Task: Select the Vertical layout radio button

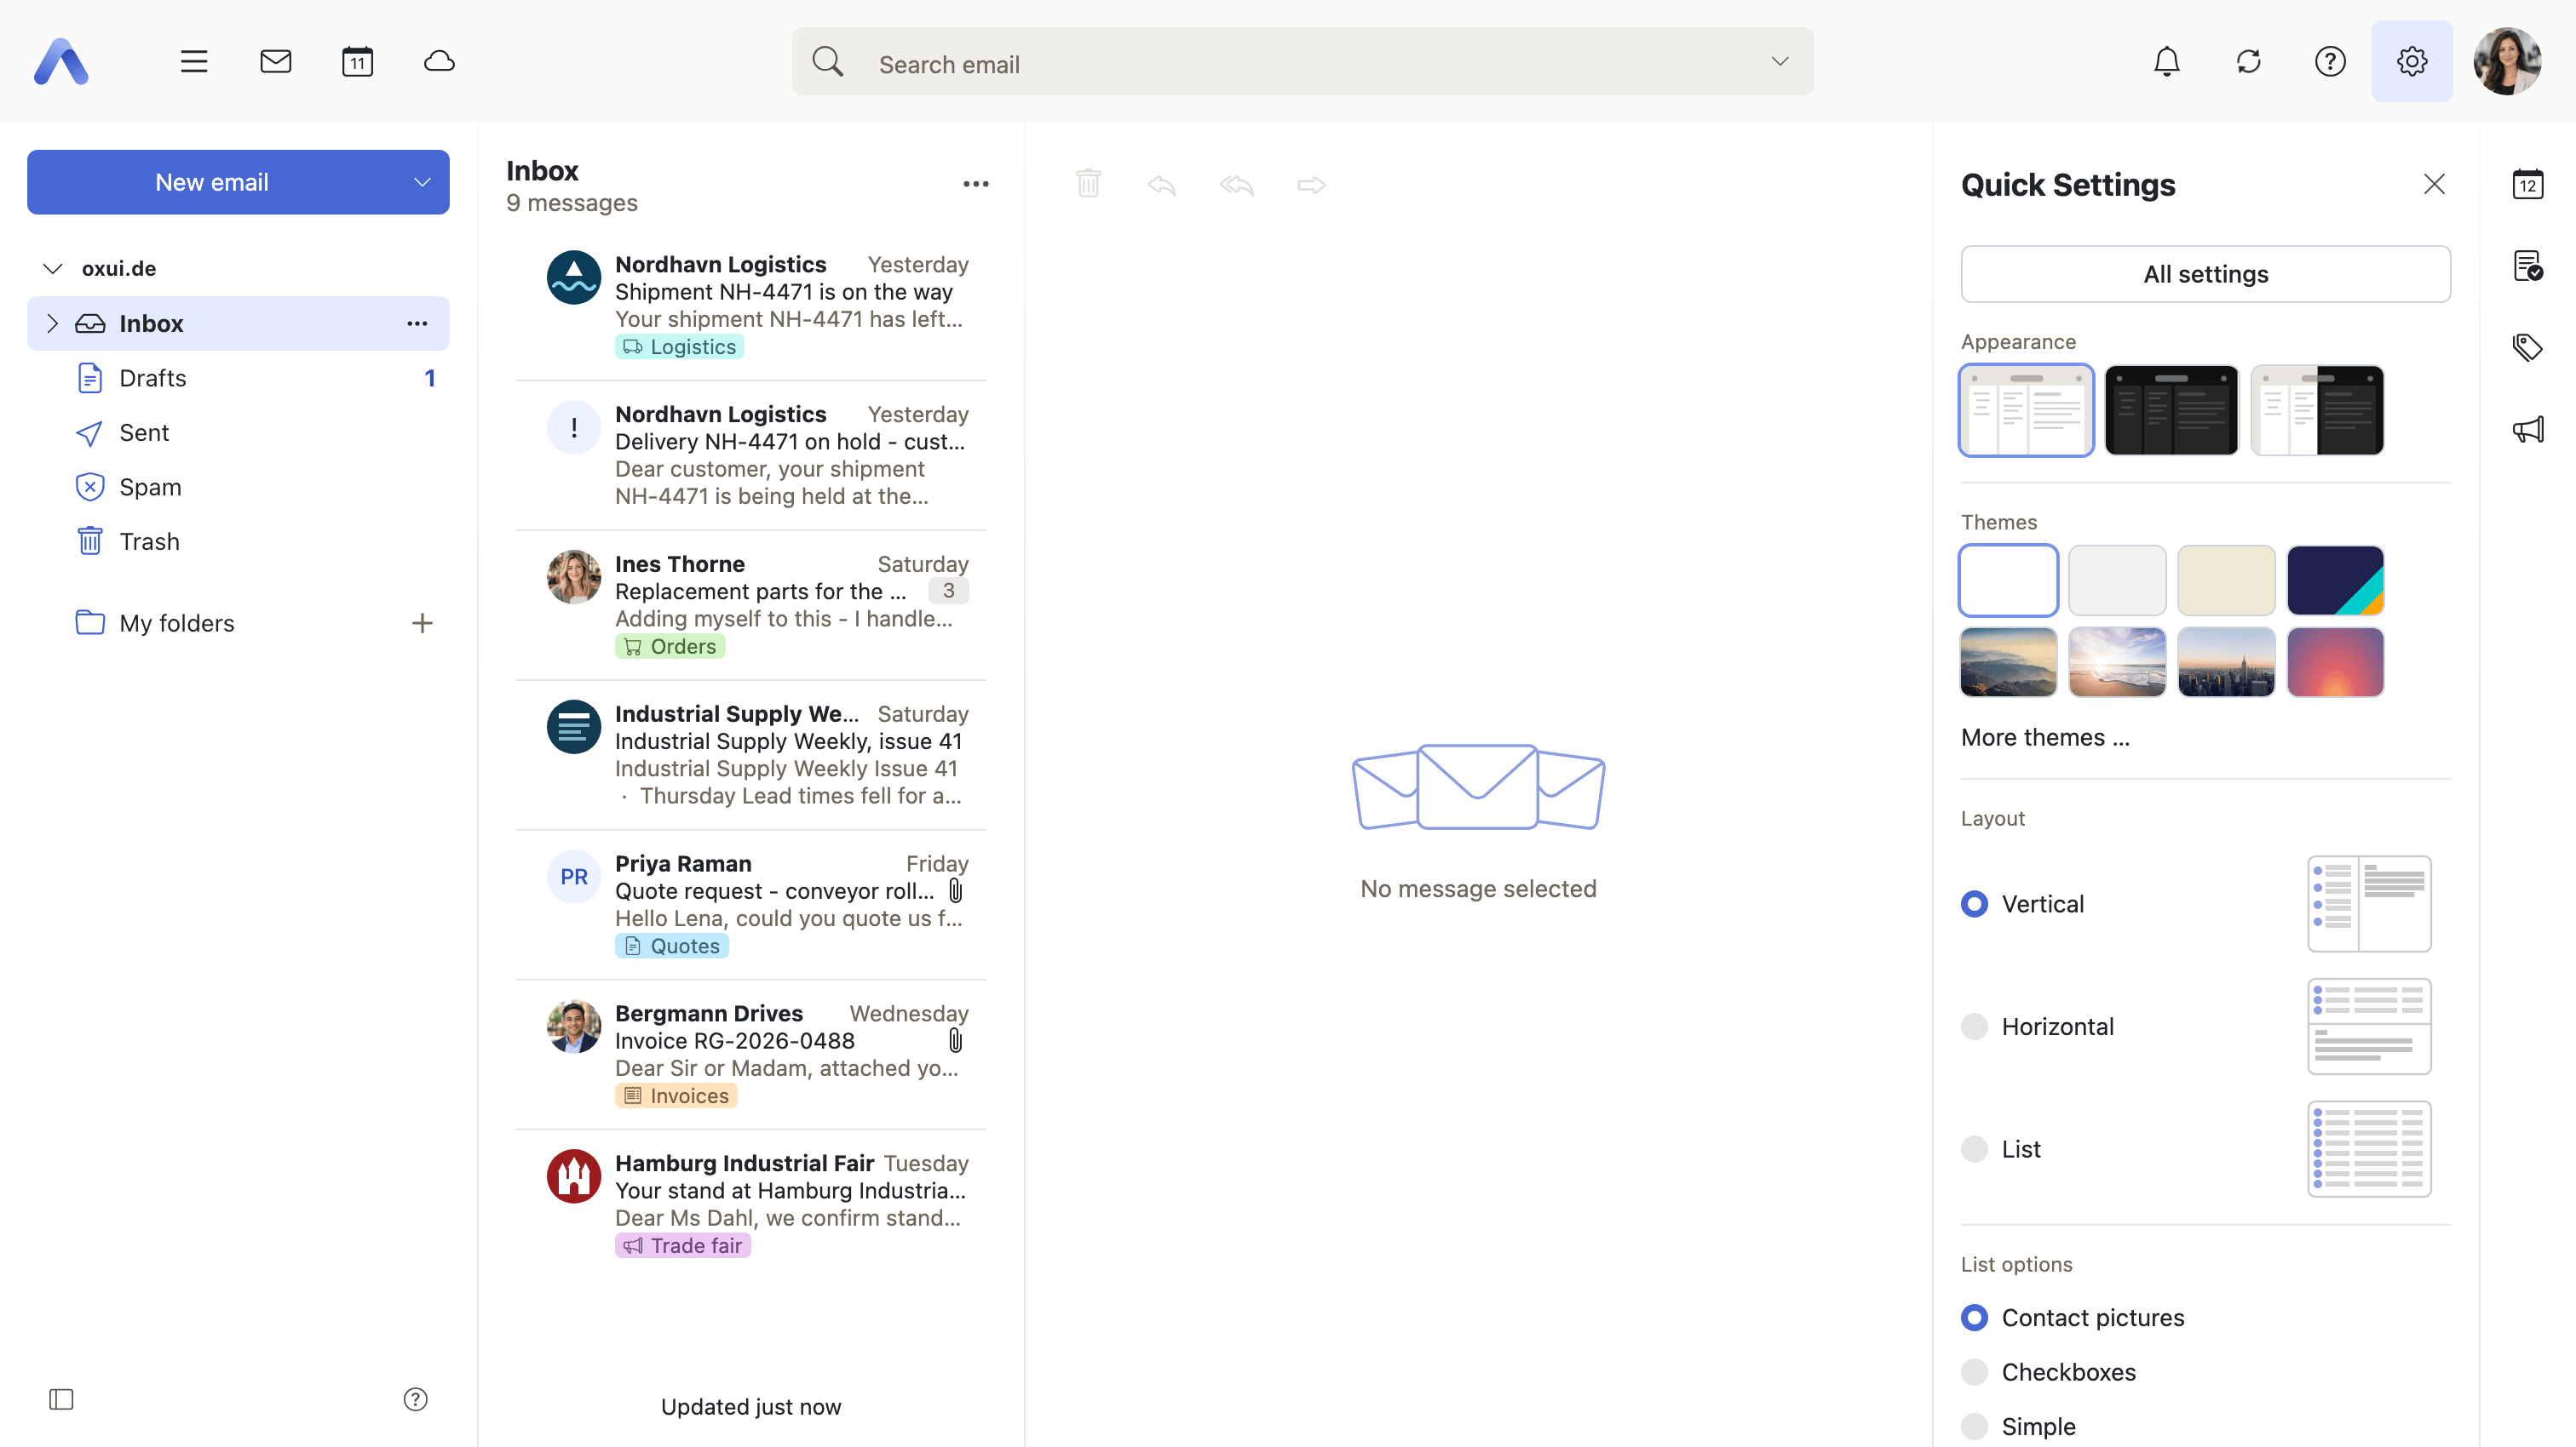Action: click(x=1974, y=904)
